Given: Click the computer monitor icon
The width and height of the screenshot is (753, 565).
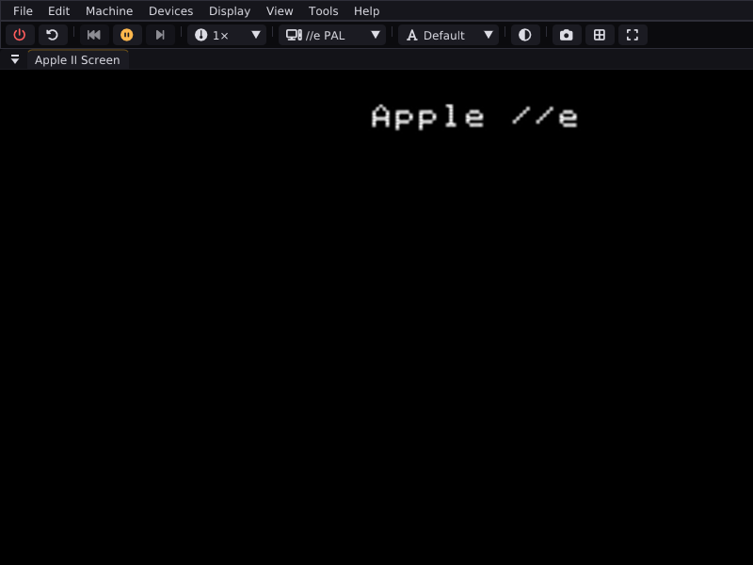Looking at the screenshot, I should (294, 35).
